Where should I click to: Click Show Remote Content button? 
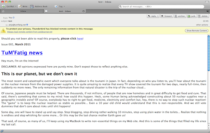point(197,31)
